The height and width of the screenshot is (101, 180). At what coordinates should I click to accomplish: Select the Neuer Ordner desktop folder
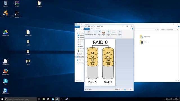click(x=28, y=33)
